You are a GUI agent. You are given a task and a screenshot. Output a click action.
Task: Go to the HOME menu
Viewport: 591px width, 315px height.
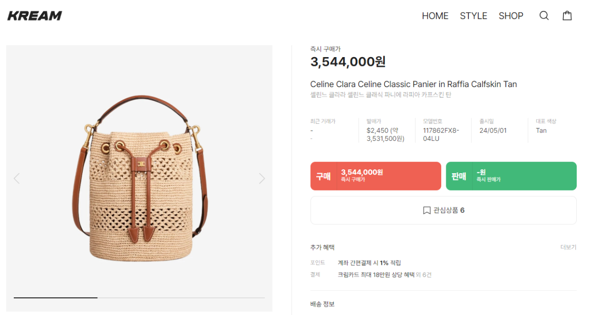435,16
